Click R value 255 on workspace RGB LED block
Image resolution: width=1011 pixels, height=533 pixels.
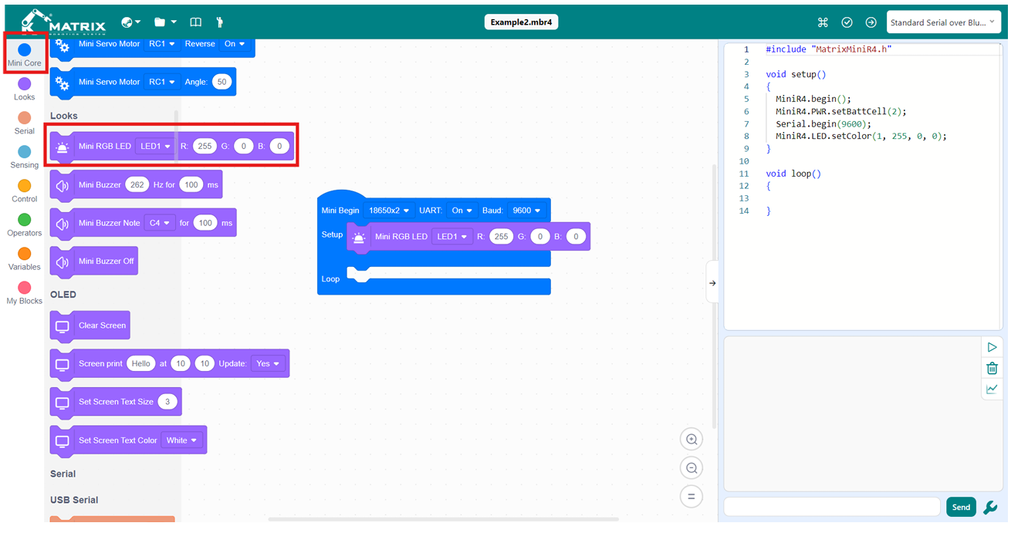pos(501,237)
